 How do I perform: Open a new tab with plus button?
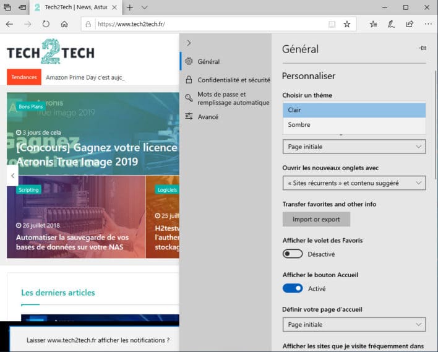click(130, 7)
